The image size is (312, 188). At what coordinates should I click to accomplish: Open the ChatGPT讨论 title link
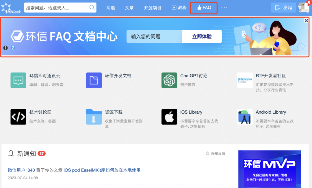(x=194, y=76)
